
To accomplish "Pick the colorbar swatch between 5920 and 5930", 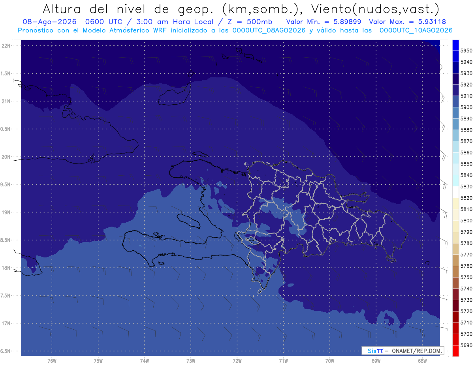I will pyautogui.click(x=455, y=79).
